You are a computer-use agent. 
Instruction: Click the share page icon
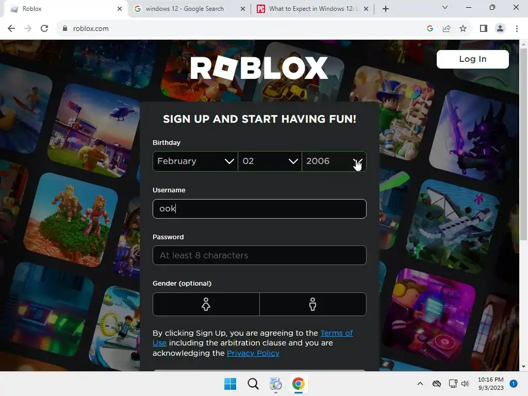click(447, 29)
